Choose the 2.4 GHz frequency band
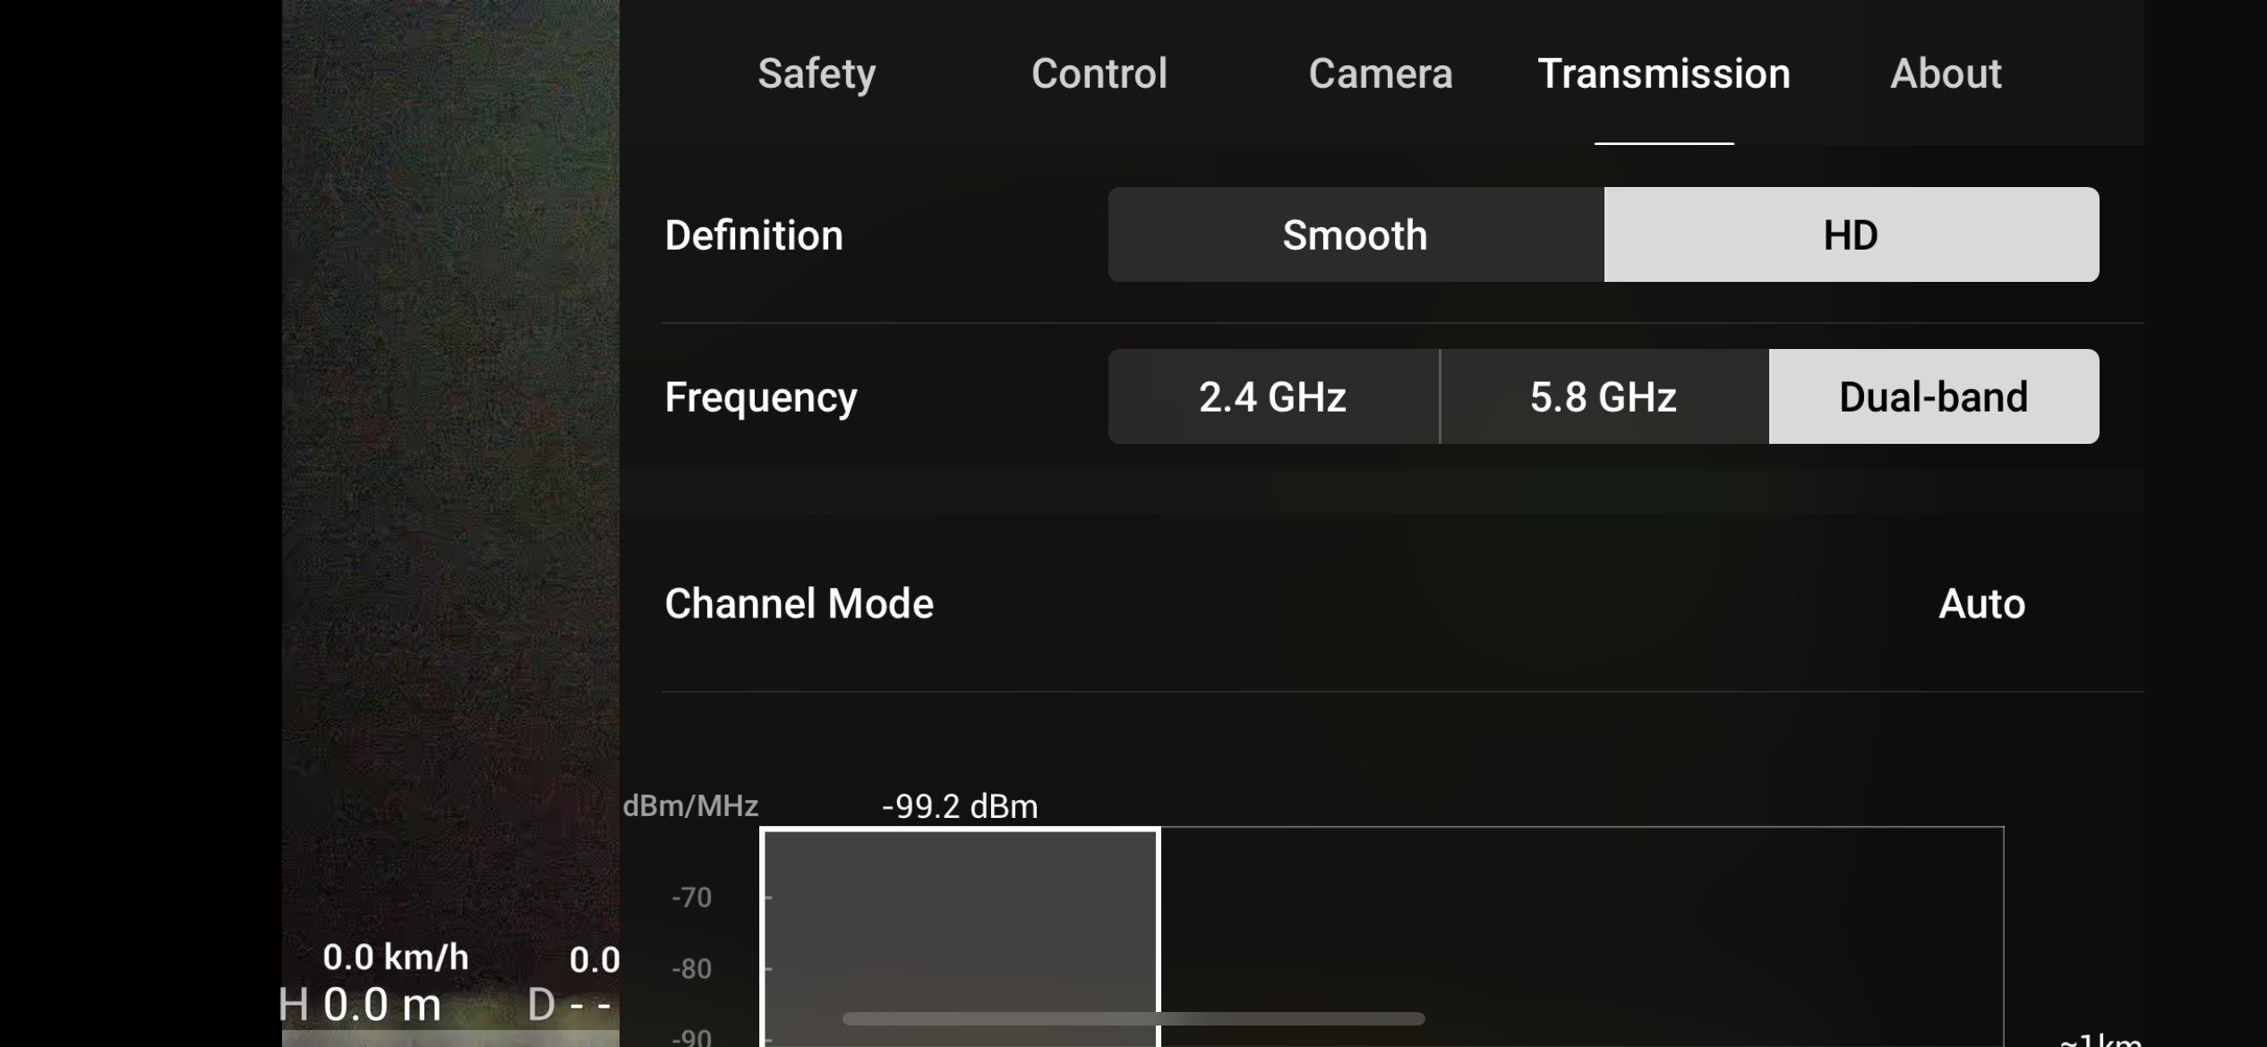This screenshot has height=1047, width=2267. (x=1272, y=397)
